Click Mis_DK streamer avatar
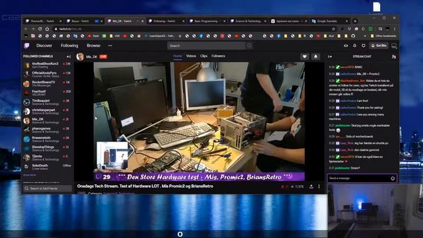The image size is (423, 238). (80, 57)
